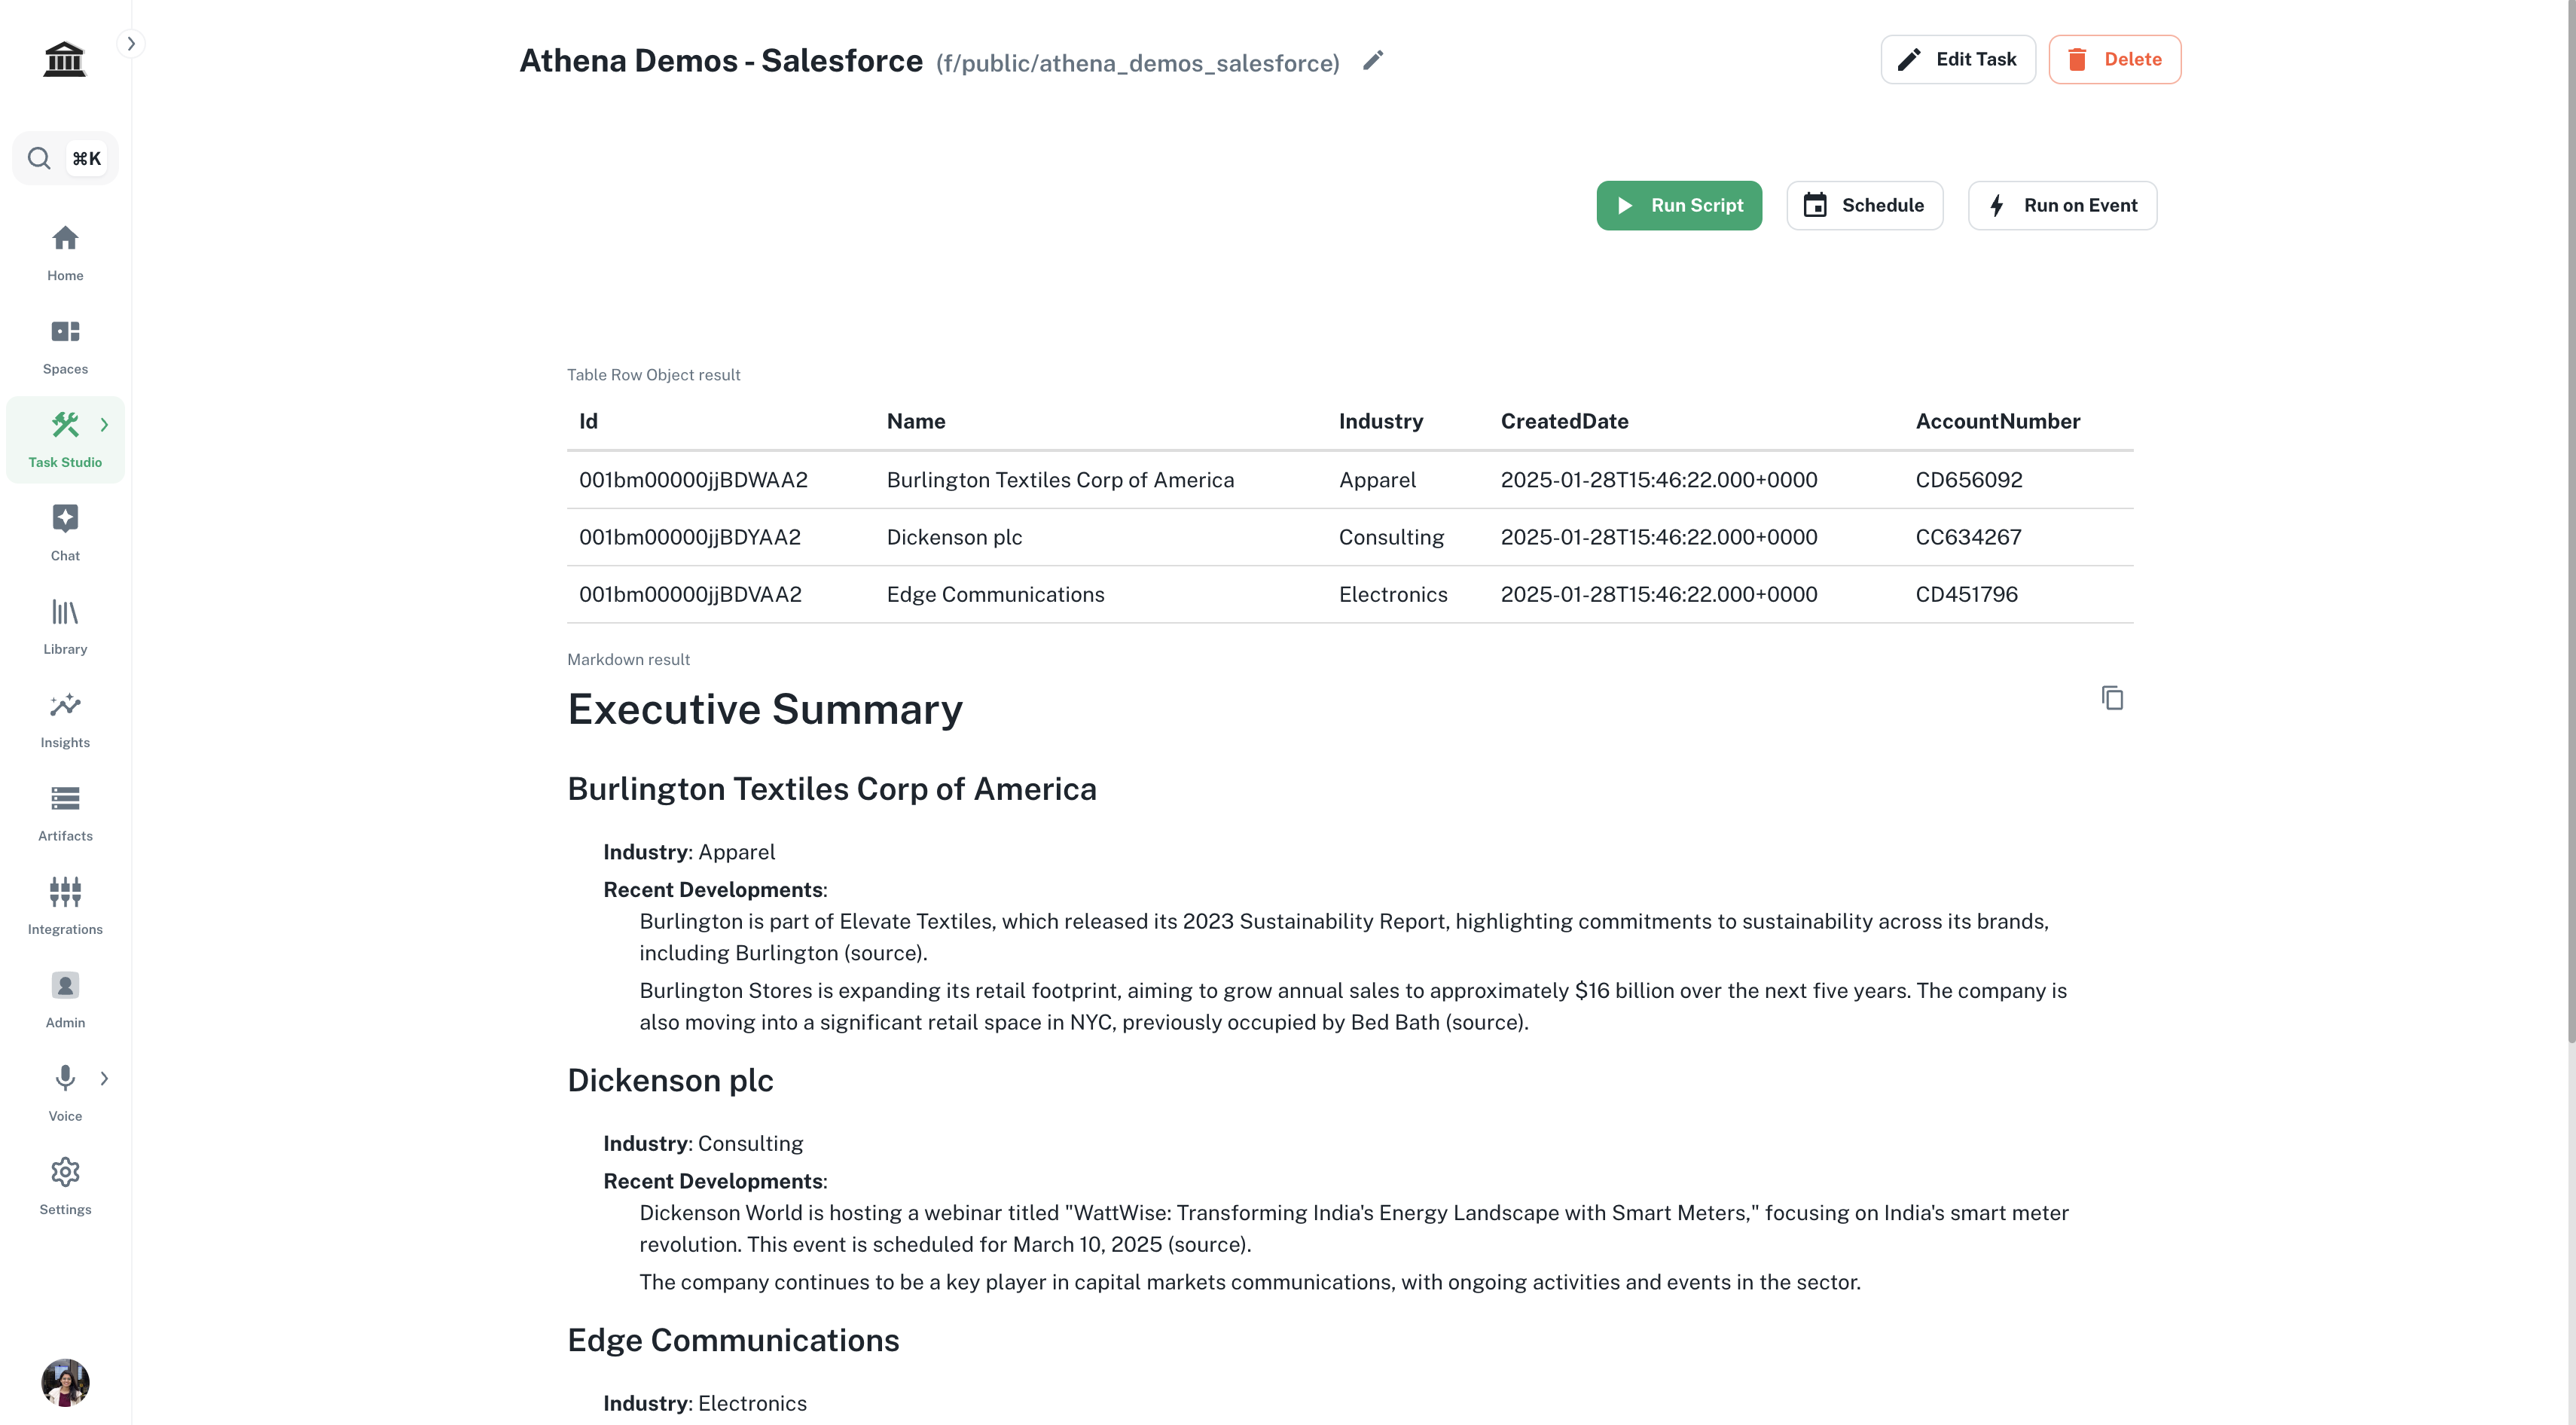Click the Markdown result label
The height and width of the screenshot is (1425, 2576).
pos(628,660)
